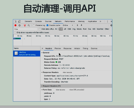Select the clearLog request row
This screenshot has height=108, width=134.
(x=27, y=54)
